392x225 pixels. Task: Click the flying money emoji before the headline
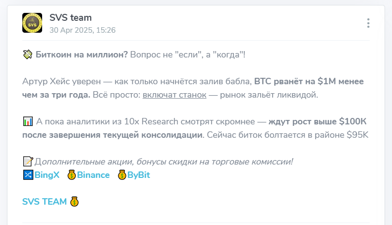[x=27, y=54]
